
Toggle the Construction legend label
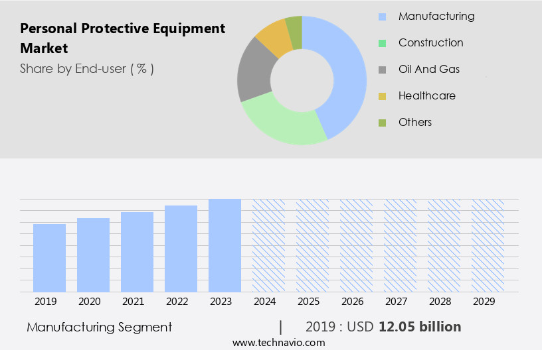point(430,42)
